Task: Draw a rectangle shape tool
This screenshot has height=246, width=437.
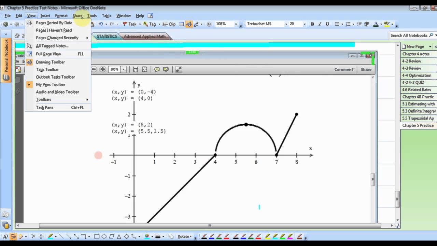Action: point(97,236)
